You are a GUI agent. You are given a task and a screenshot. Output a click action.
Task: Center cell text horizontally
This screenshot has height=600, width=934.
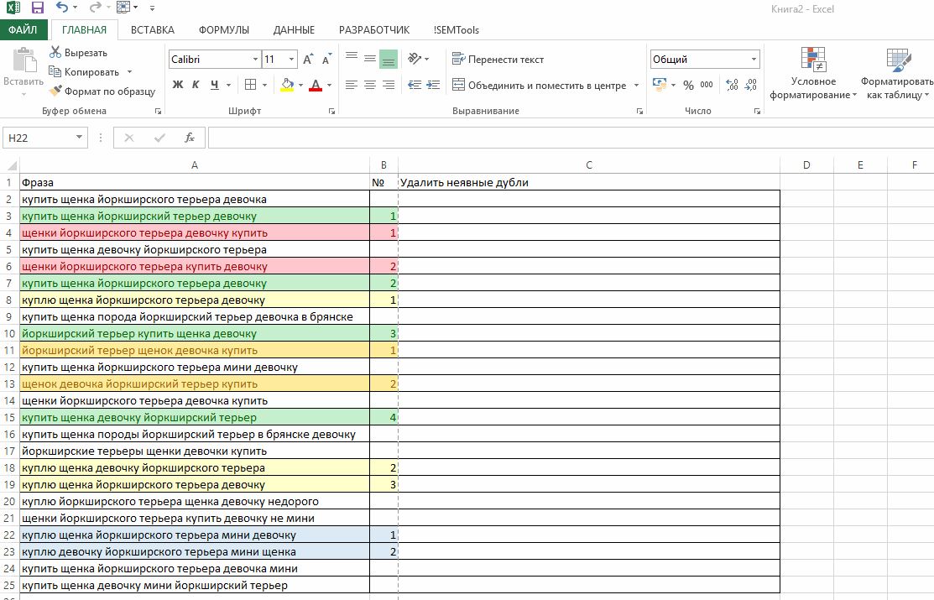point(370,85)
